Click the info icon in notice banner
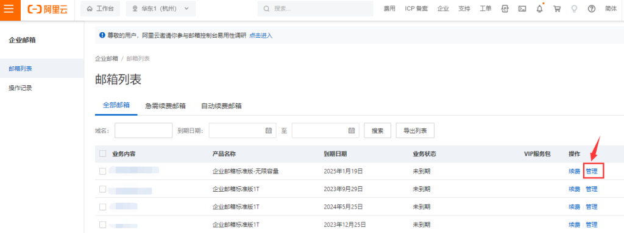 pyautogui.click(x=102, y=35)
